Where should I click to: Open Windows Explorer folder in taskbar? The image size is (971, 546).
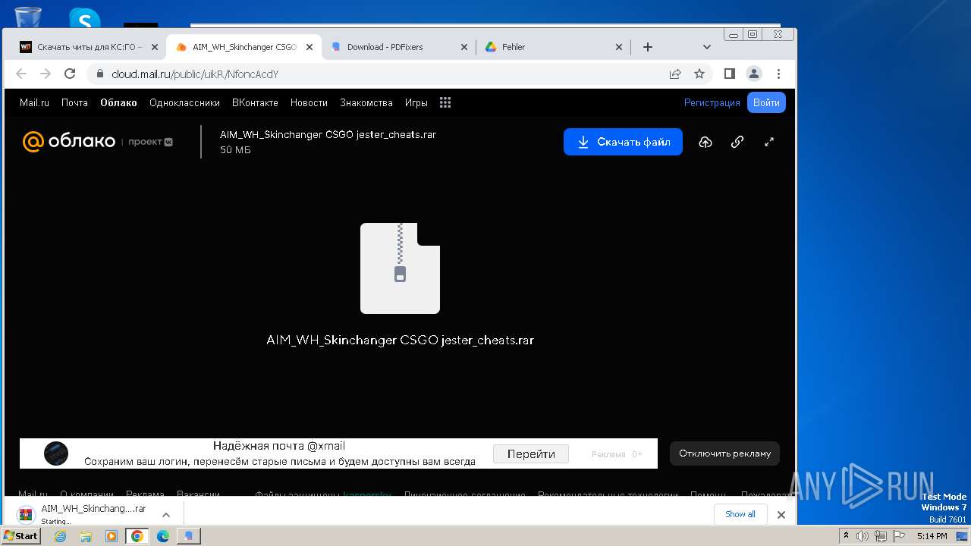(x=86, y=536)
